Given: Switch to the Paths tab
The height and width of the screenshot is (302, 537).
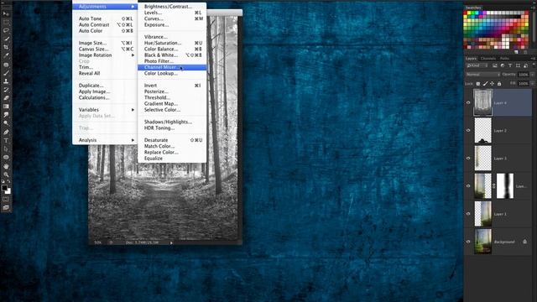Looking at the screenshot, I should (504, 59).
